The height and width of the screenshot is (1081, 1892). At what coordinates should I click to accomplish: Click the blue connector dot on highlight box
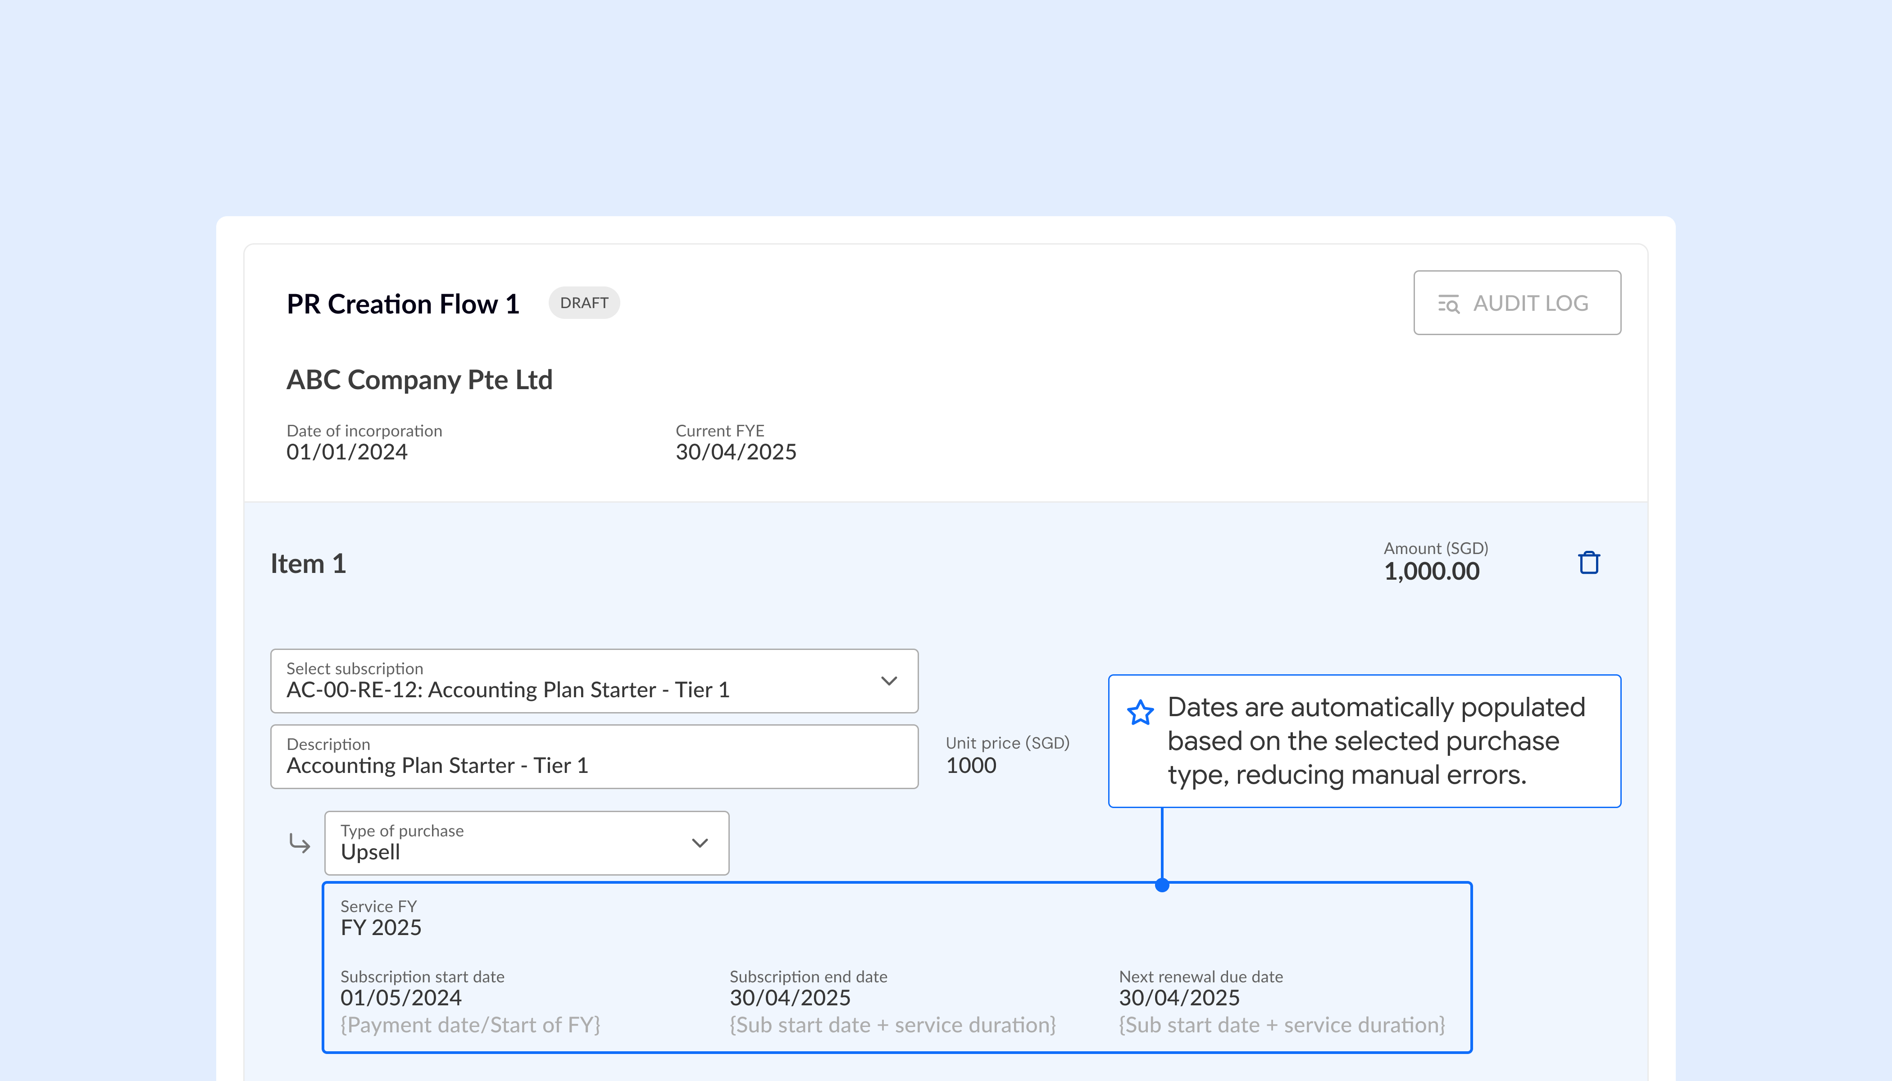[1162, 885]
